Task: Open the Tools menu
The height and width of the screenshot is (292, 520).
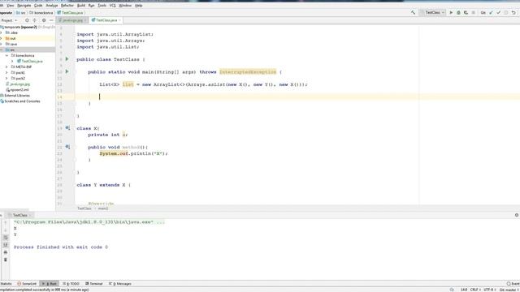Action: tap(102, 6)
